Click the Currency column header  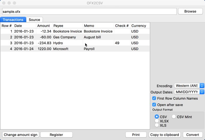click(140, 26)
